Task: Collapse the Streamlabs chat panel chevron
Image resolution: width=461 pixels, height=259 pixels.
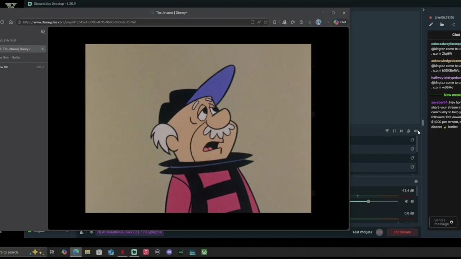Action: (x=424, y=10)
